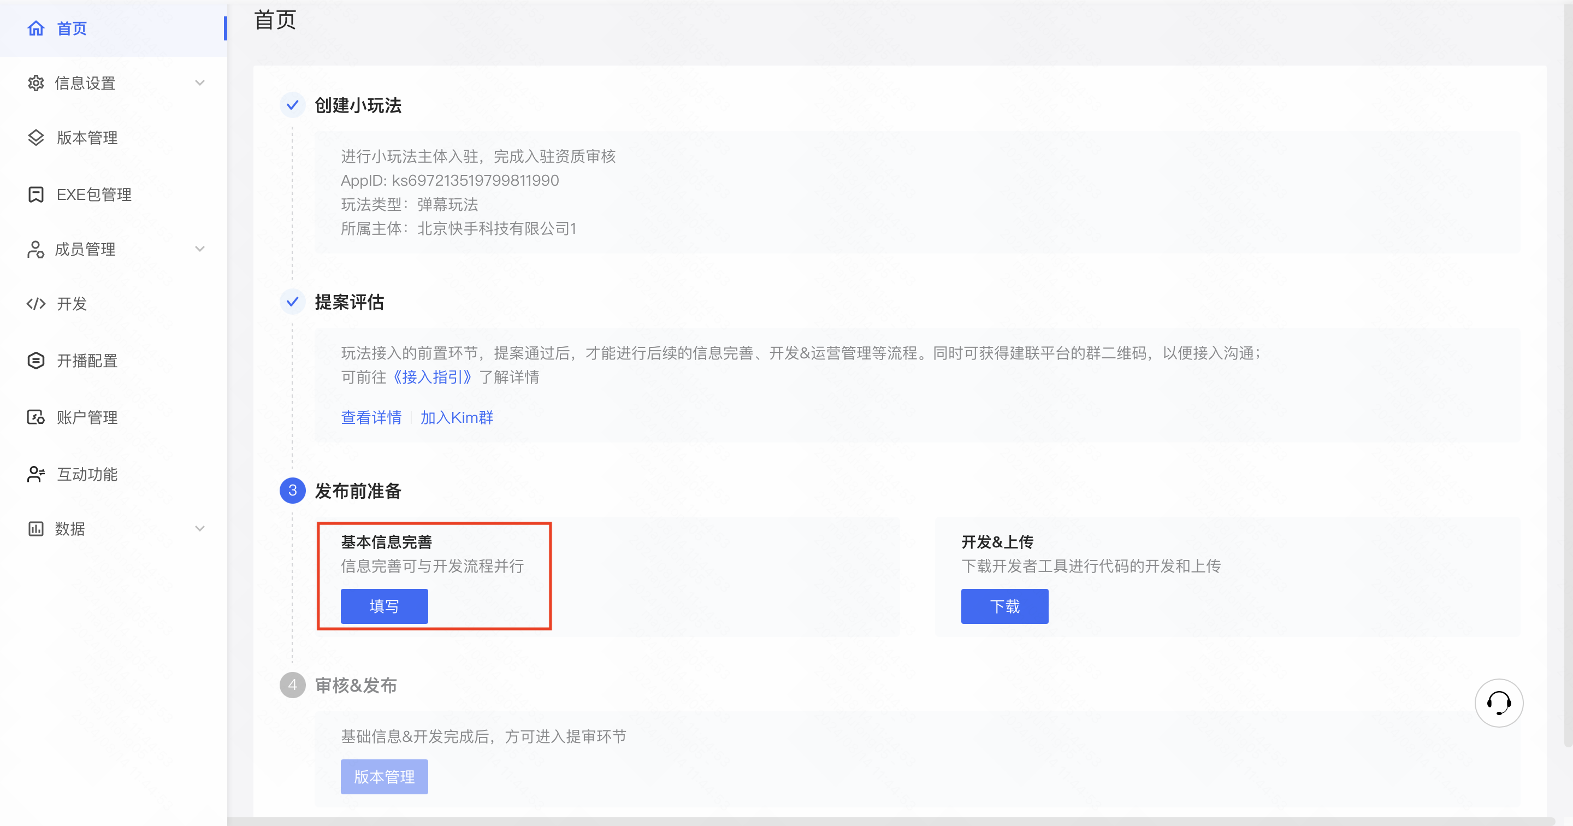Click the 信息设置 gear icon
Viewport: 1573px width, 826px height.
click(x=36, y=83)
